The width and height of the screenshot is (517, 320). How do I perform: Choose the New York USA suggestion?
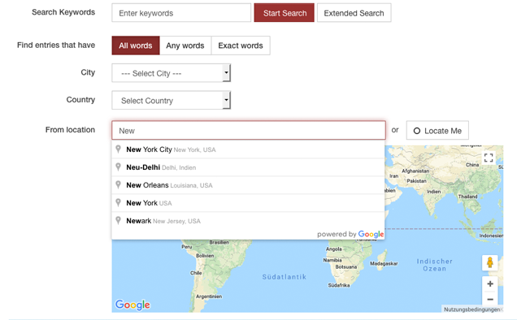248,203
